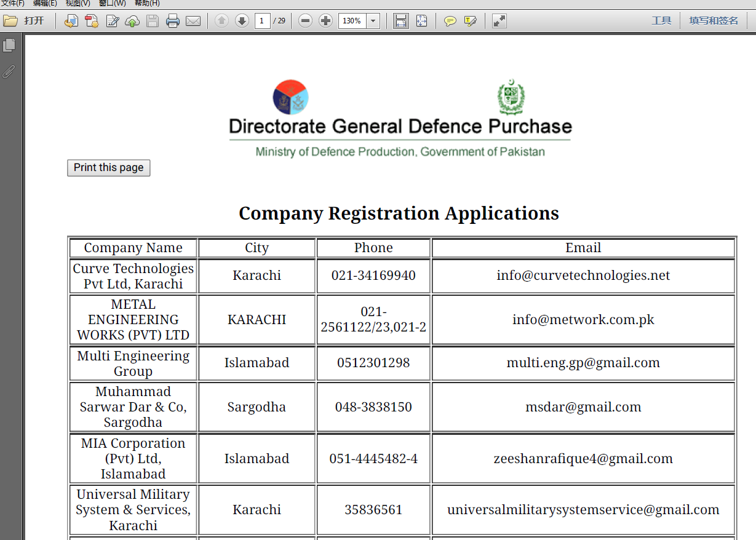
Task: Toggle read mode expand icon
Action: (x=499, y=21)
